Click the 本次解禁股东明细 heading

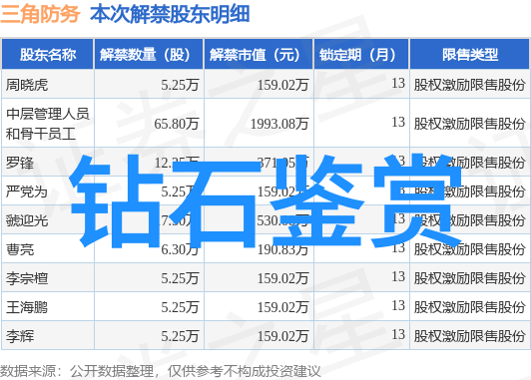[170, 14]
